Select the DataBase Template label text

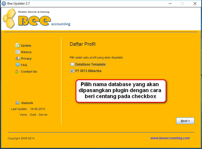[x=90, y=64]
